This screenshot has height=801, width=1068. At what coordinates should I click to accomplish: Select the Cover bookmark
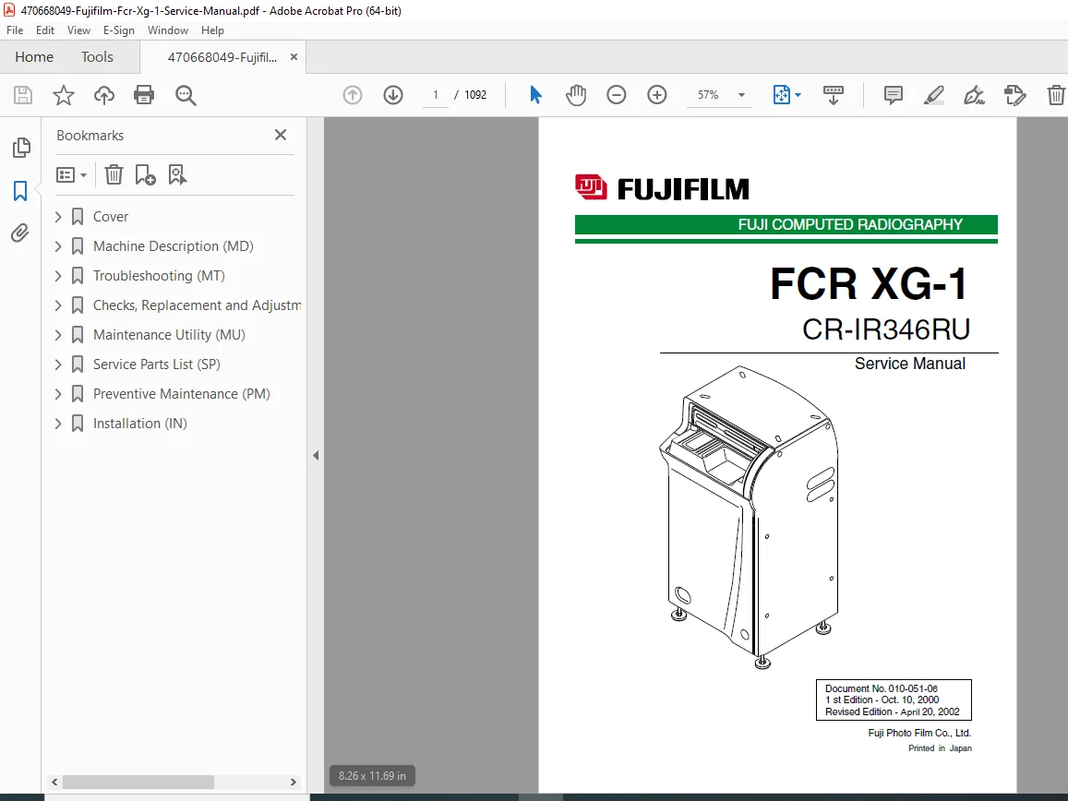pos(111,217)
